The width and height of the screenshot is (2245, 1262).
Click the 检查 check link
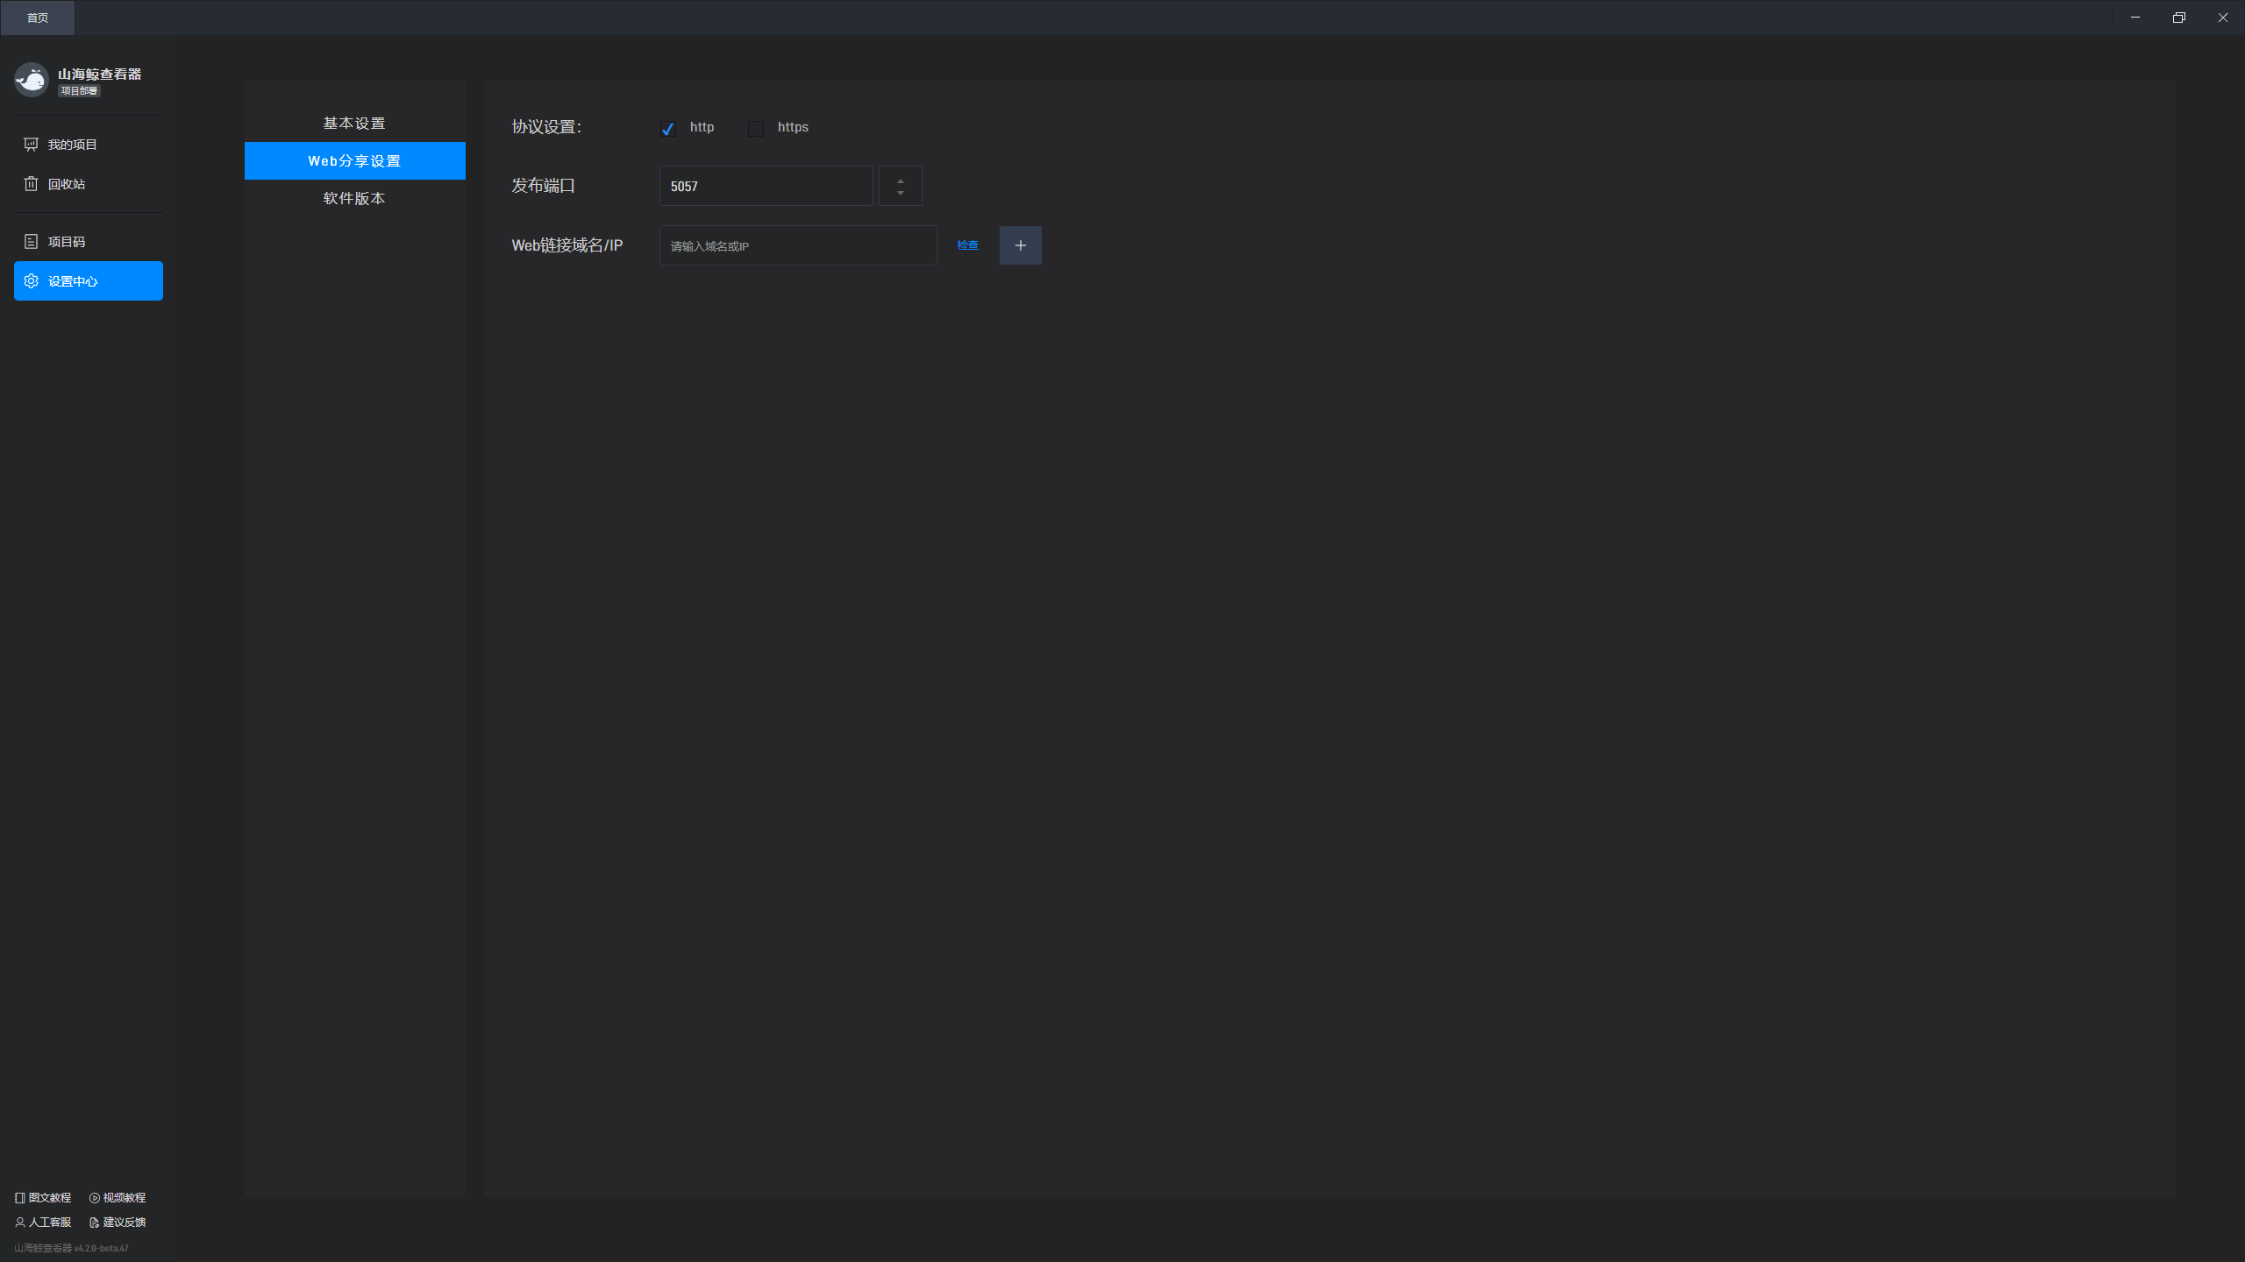pyautogui.click(x=967, y=245)
